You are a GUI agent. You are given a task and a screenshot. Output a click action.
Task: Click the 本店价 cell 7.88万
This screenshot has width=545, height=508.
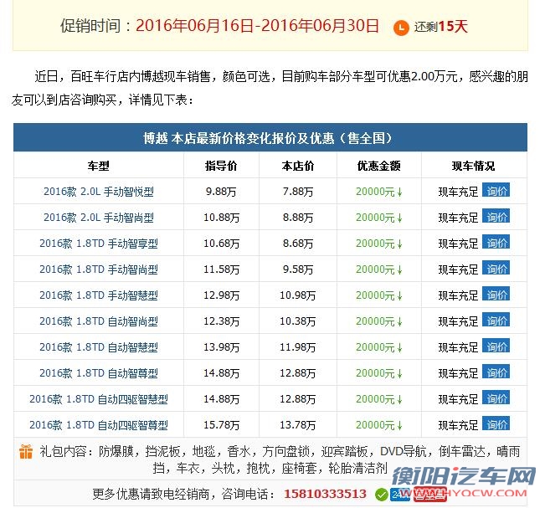click(x=298, y=192)
